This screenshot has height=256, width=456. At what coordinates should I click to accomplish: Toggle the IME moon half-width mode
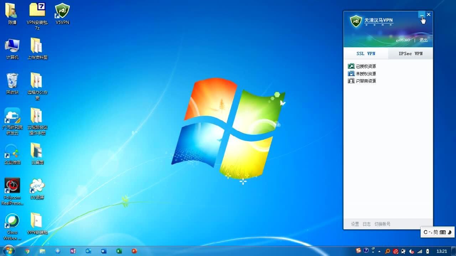click(x=450, y=232)
